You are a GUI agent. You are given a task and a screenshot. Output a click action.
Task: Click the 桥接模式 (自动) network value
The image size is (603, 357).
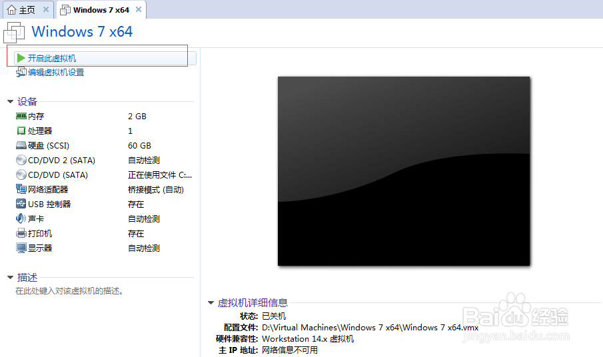156,189
